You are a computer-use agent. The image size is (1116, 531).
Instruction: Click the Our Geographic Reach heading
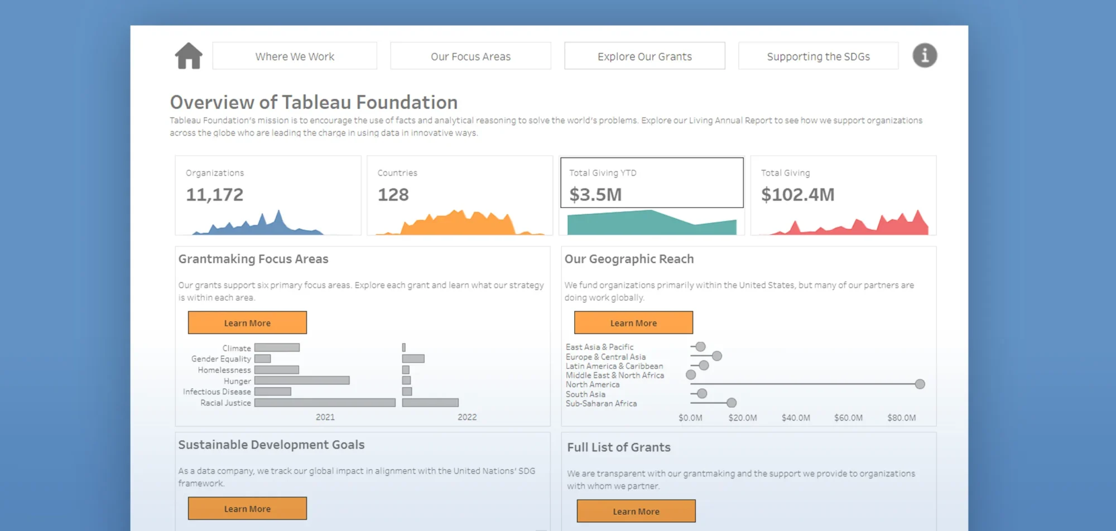[x=629, y=259]
